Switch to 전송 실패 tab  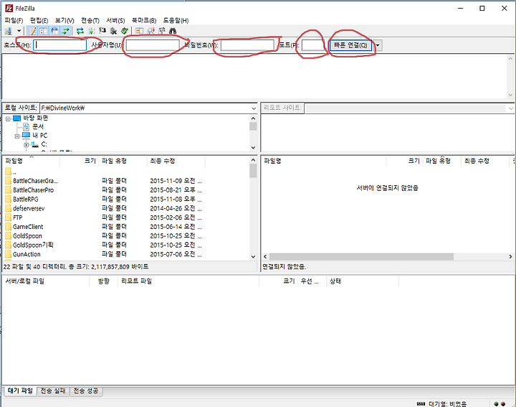[x=53, y=391]
